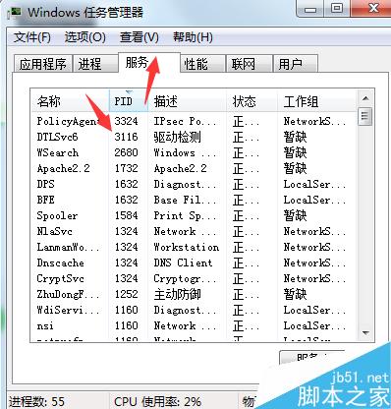Switch to the 应用程序 tab
Viewport: 391px width, 409px height.
43,64
